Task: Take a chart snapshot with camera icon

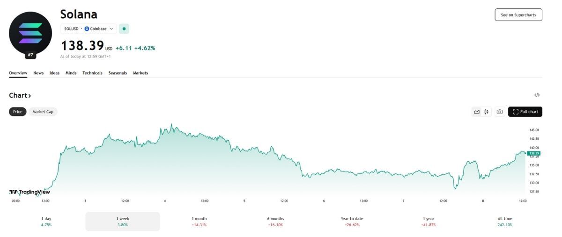Action: 500,112
